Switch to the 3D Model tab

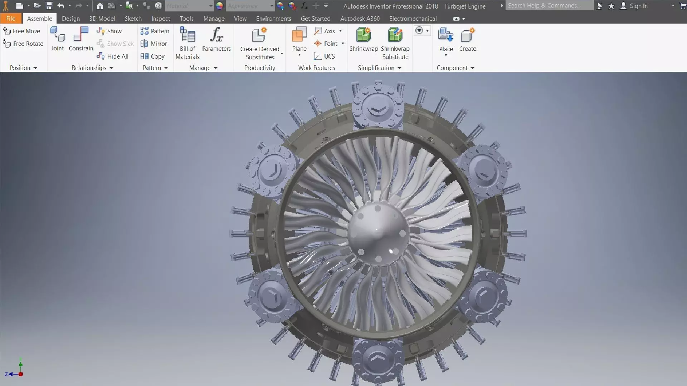tap(102, 19)
